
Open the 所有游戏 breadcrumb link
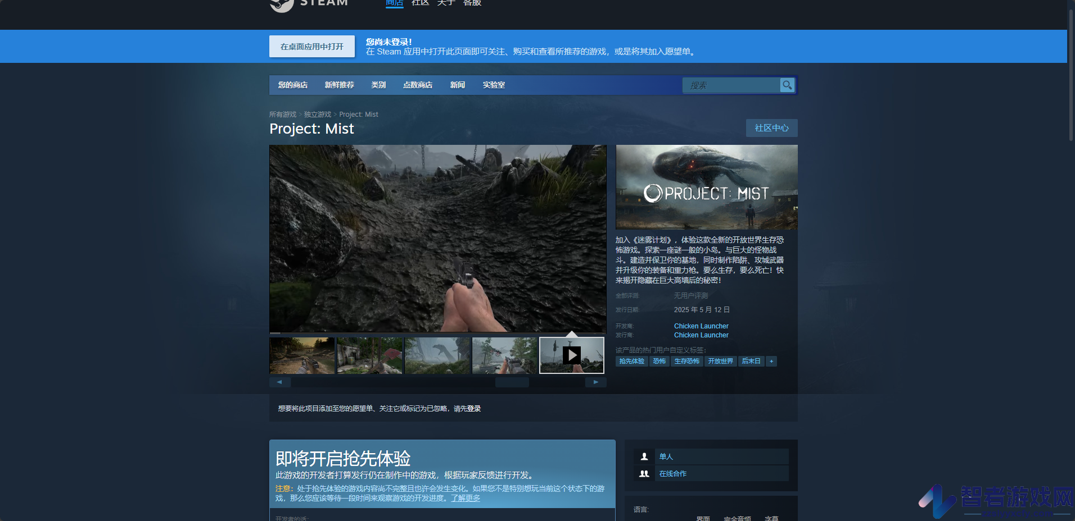283,115
